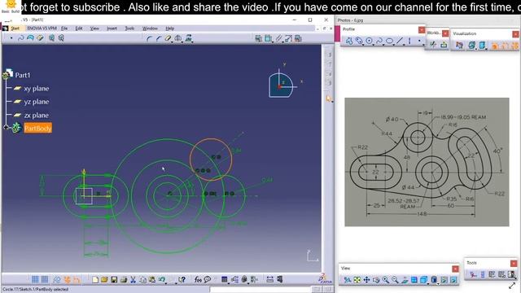Open the View menu

click(94, 28)
